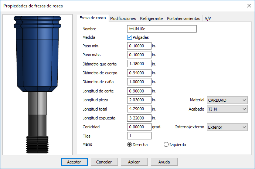The width and height of the screenshot is (255, 169).
Task: Click the Longitud de corte field
Action: point(139,91)
